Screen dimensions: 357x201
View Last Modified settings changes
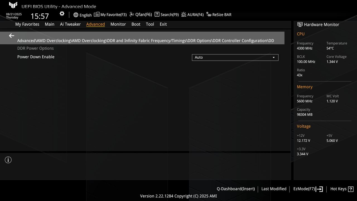click(274, 189)
